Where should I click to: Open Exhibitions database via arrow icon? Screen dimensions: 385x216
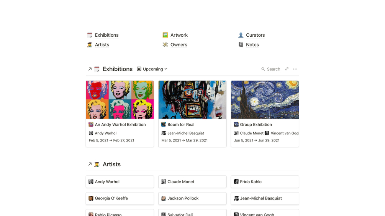click(90, 69)
